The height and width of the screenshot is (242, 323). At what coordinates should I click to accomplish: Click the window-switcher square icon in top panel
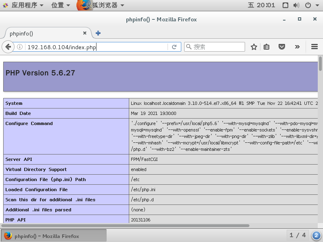coord(285,5)
